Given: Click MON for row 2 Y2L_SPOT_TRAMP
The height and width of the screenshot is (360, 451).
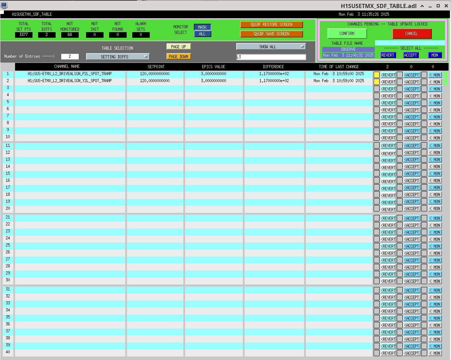Looking at the screenshot, I should [x=435, y=82].
